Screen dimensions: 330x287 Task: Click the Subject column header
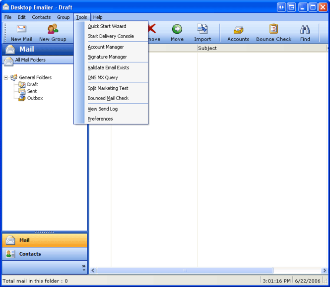(262, 48)
